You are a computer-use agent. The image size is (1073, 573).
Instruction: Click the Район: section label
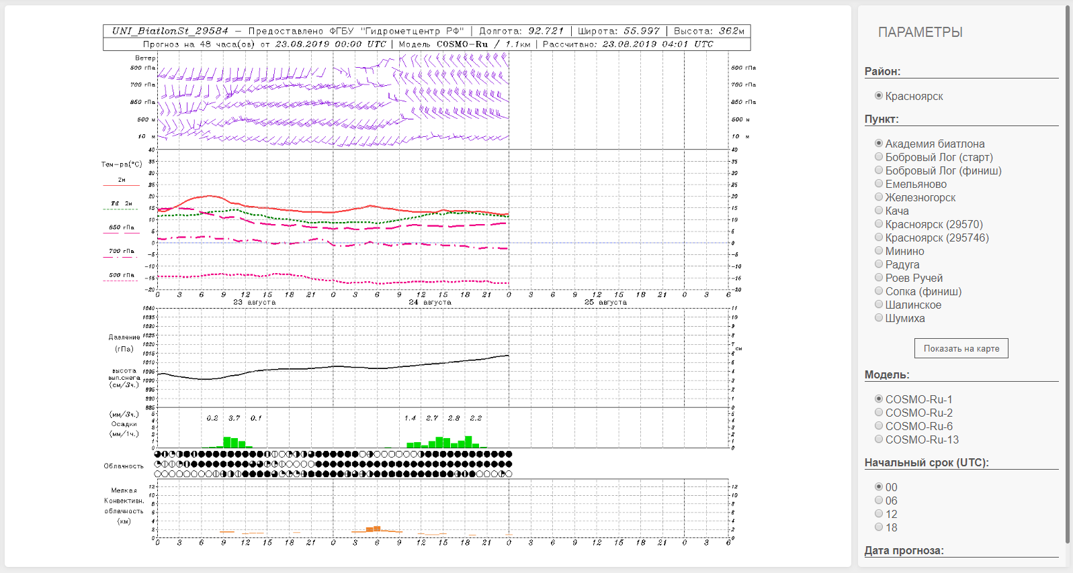pos(882,71)
